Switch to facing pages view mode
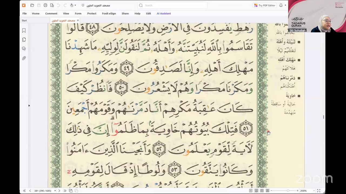Viewport: 346px width, 194px height. 262,191
